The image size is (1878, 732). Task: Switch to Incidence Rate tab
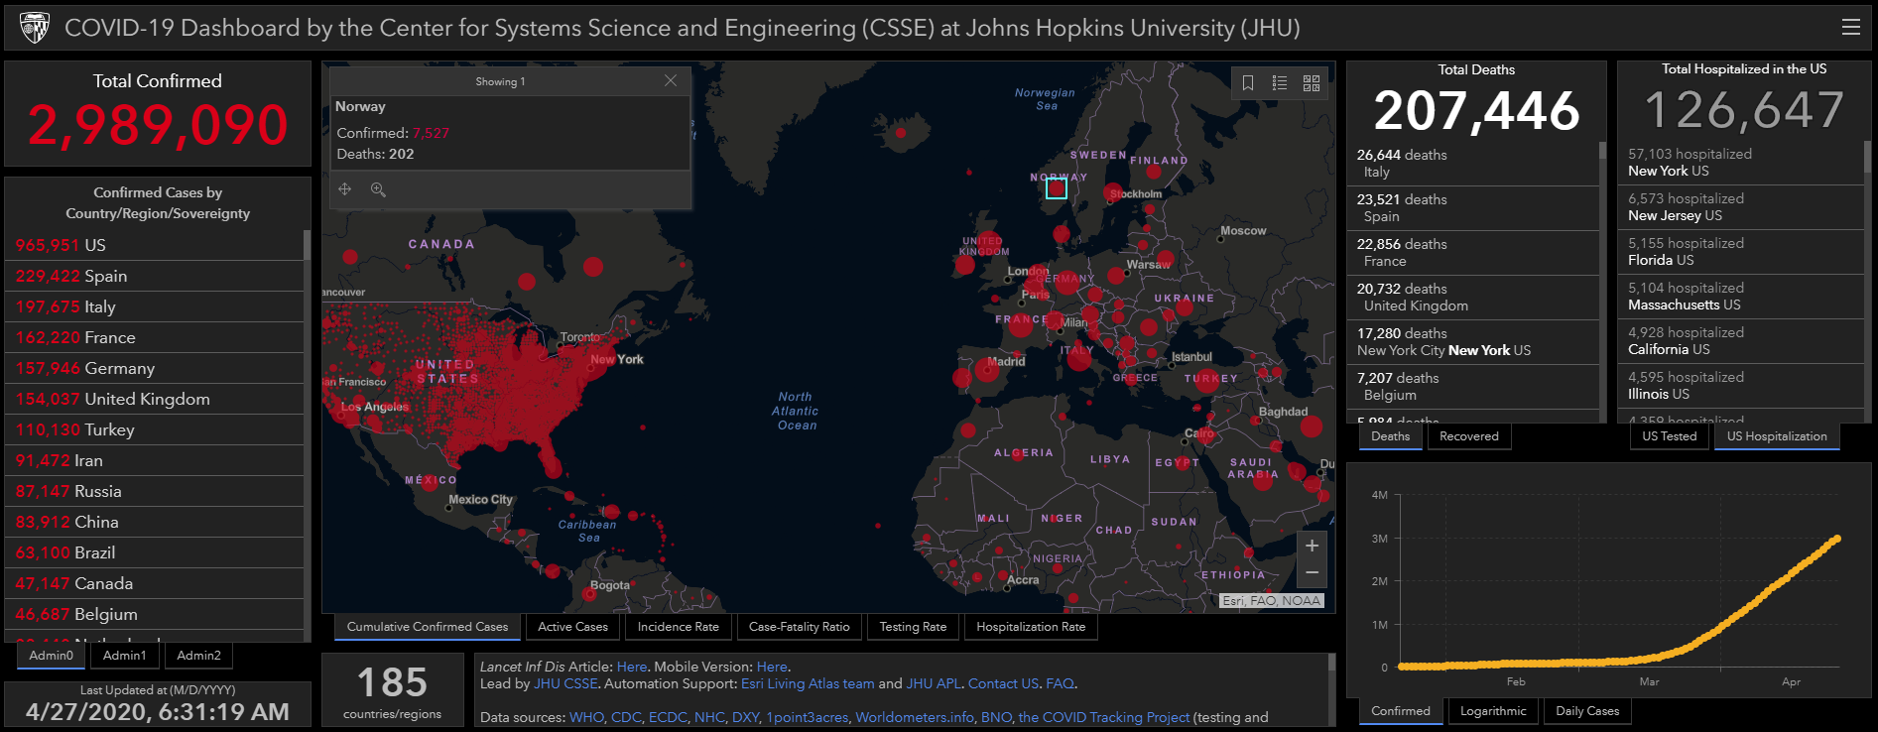[x=678, y=627]
